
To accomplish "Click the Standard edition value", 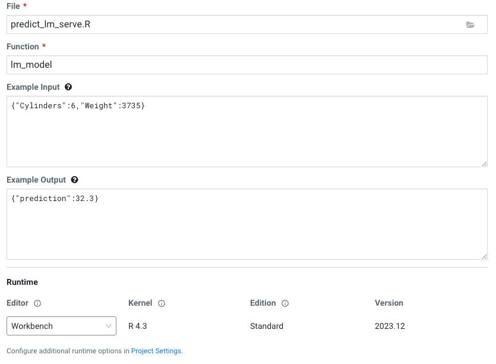I will (x=267, y=326).
